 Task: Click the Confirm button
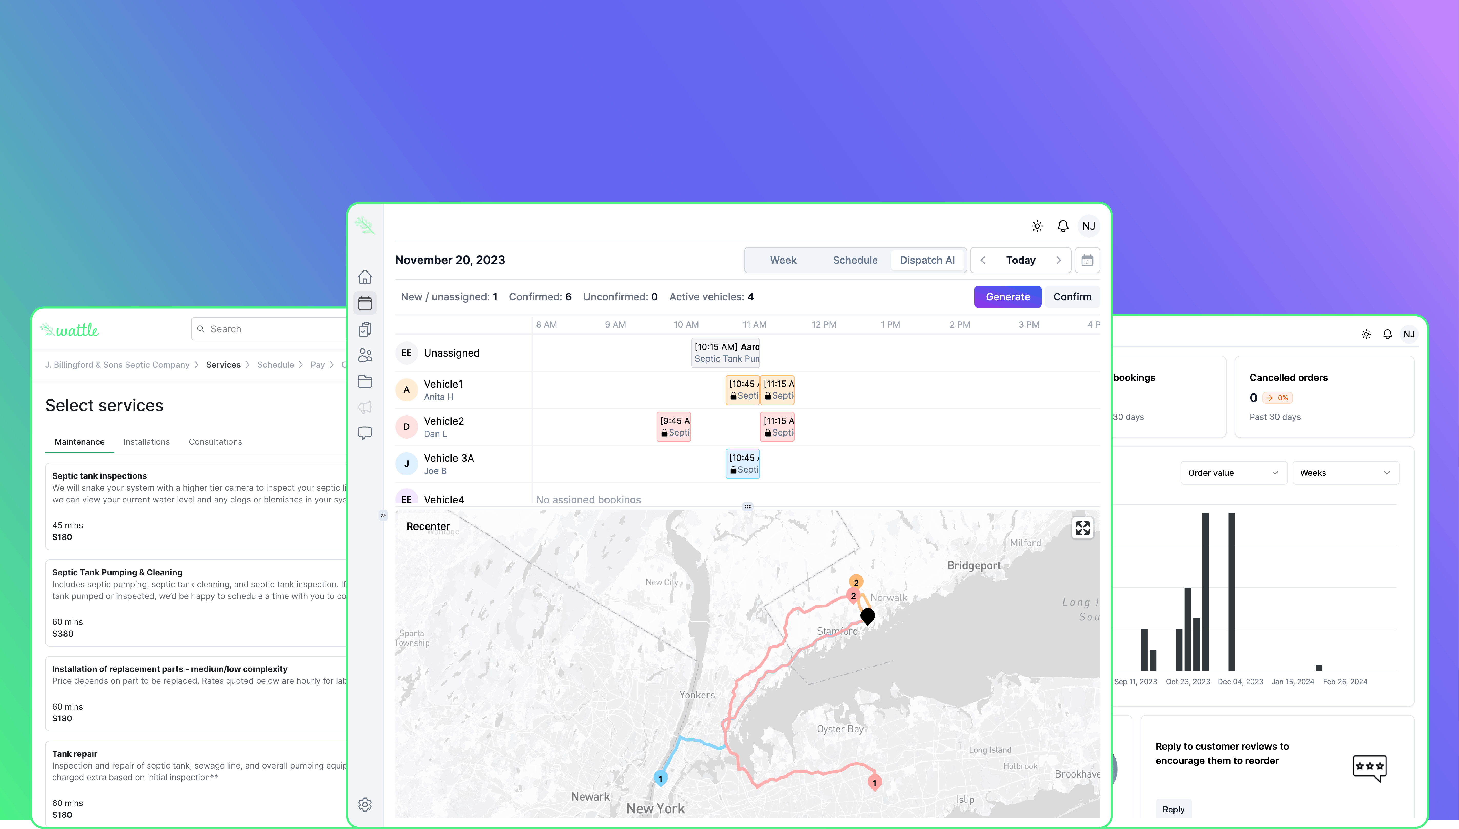pyautogui.click(x=1071, y=296)
